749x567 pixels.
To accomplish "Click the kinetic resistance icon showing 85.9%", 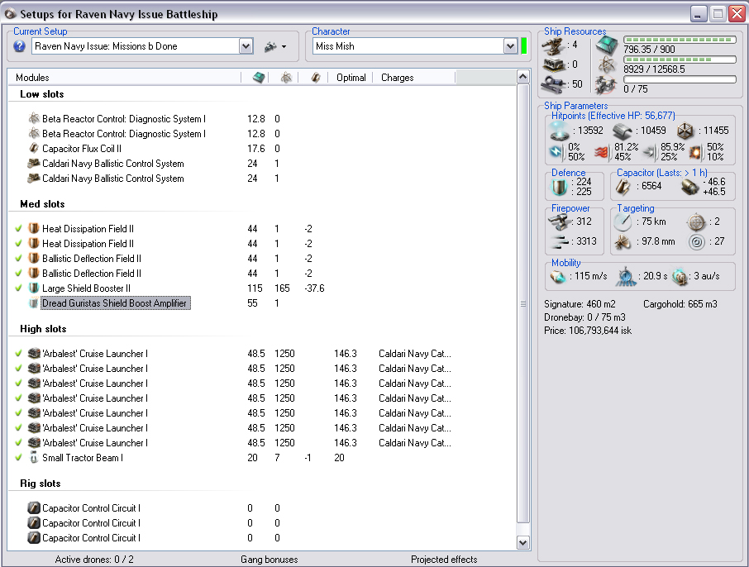I will pyautogui.click(x=649, y=152).
